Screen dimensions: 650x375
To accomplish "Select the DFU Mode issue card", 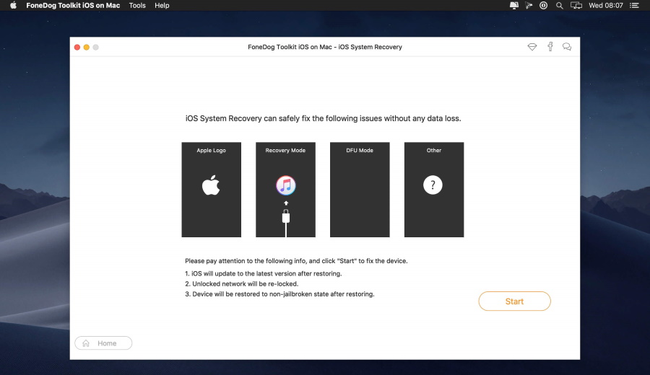I will (x=360, y=190).
